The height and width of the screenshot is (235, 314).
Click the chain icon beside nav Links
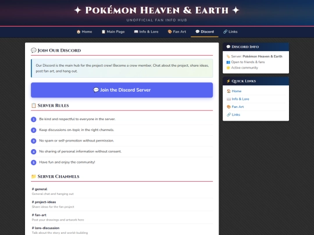click(225, 31)
